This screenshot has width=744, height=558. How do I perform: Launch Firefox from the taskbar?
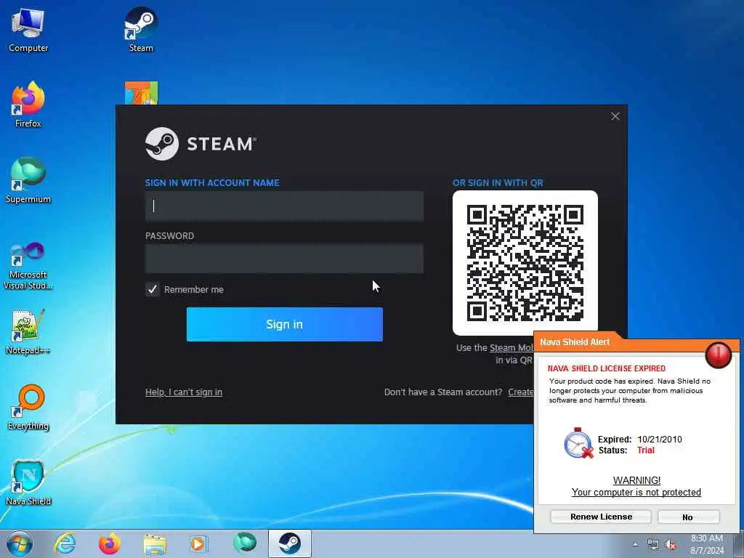tap(110, 543)
